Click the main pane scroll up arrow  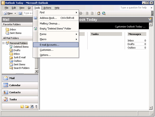pos(150,24)
